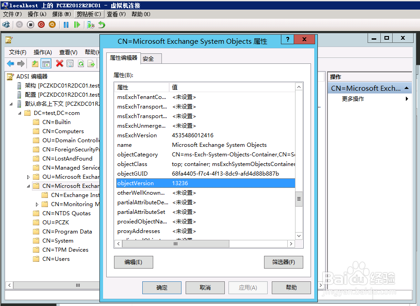Click 确定 to confirm the dialog
The height and width of the screenshot is (306, 420).
pos(162,287)
